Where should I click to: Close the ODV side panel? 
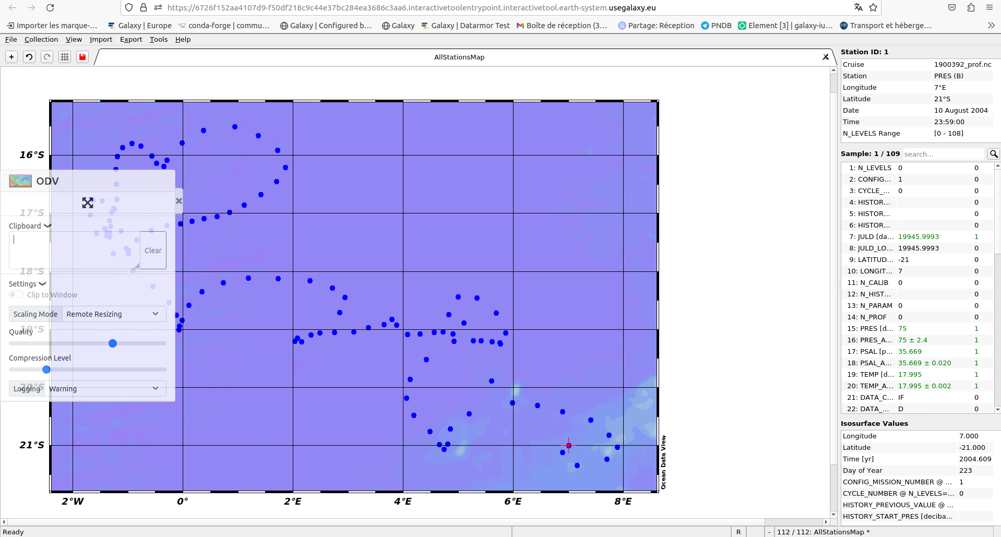(179, 201)
